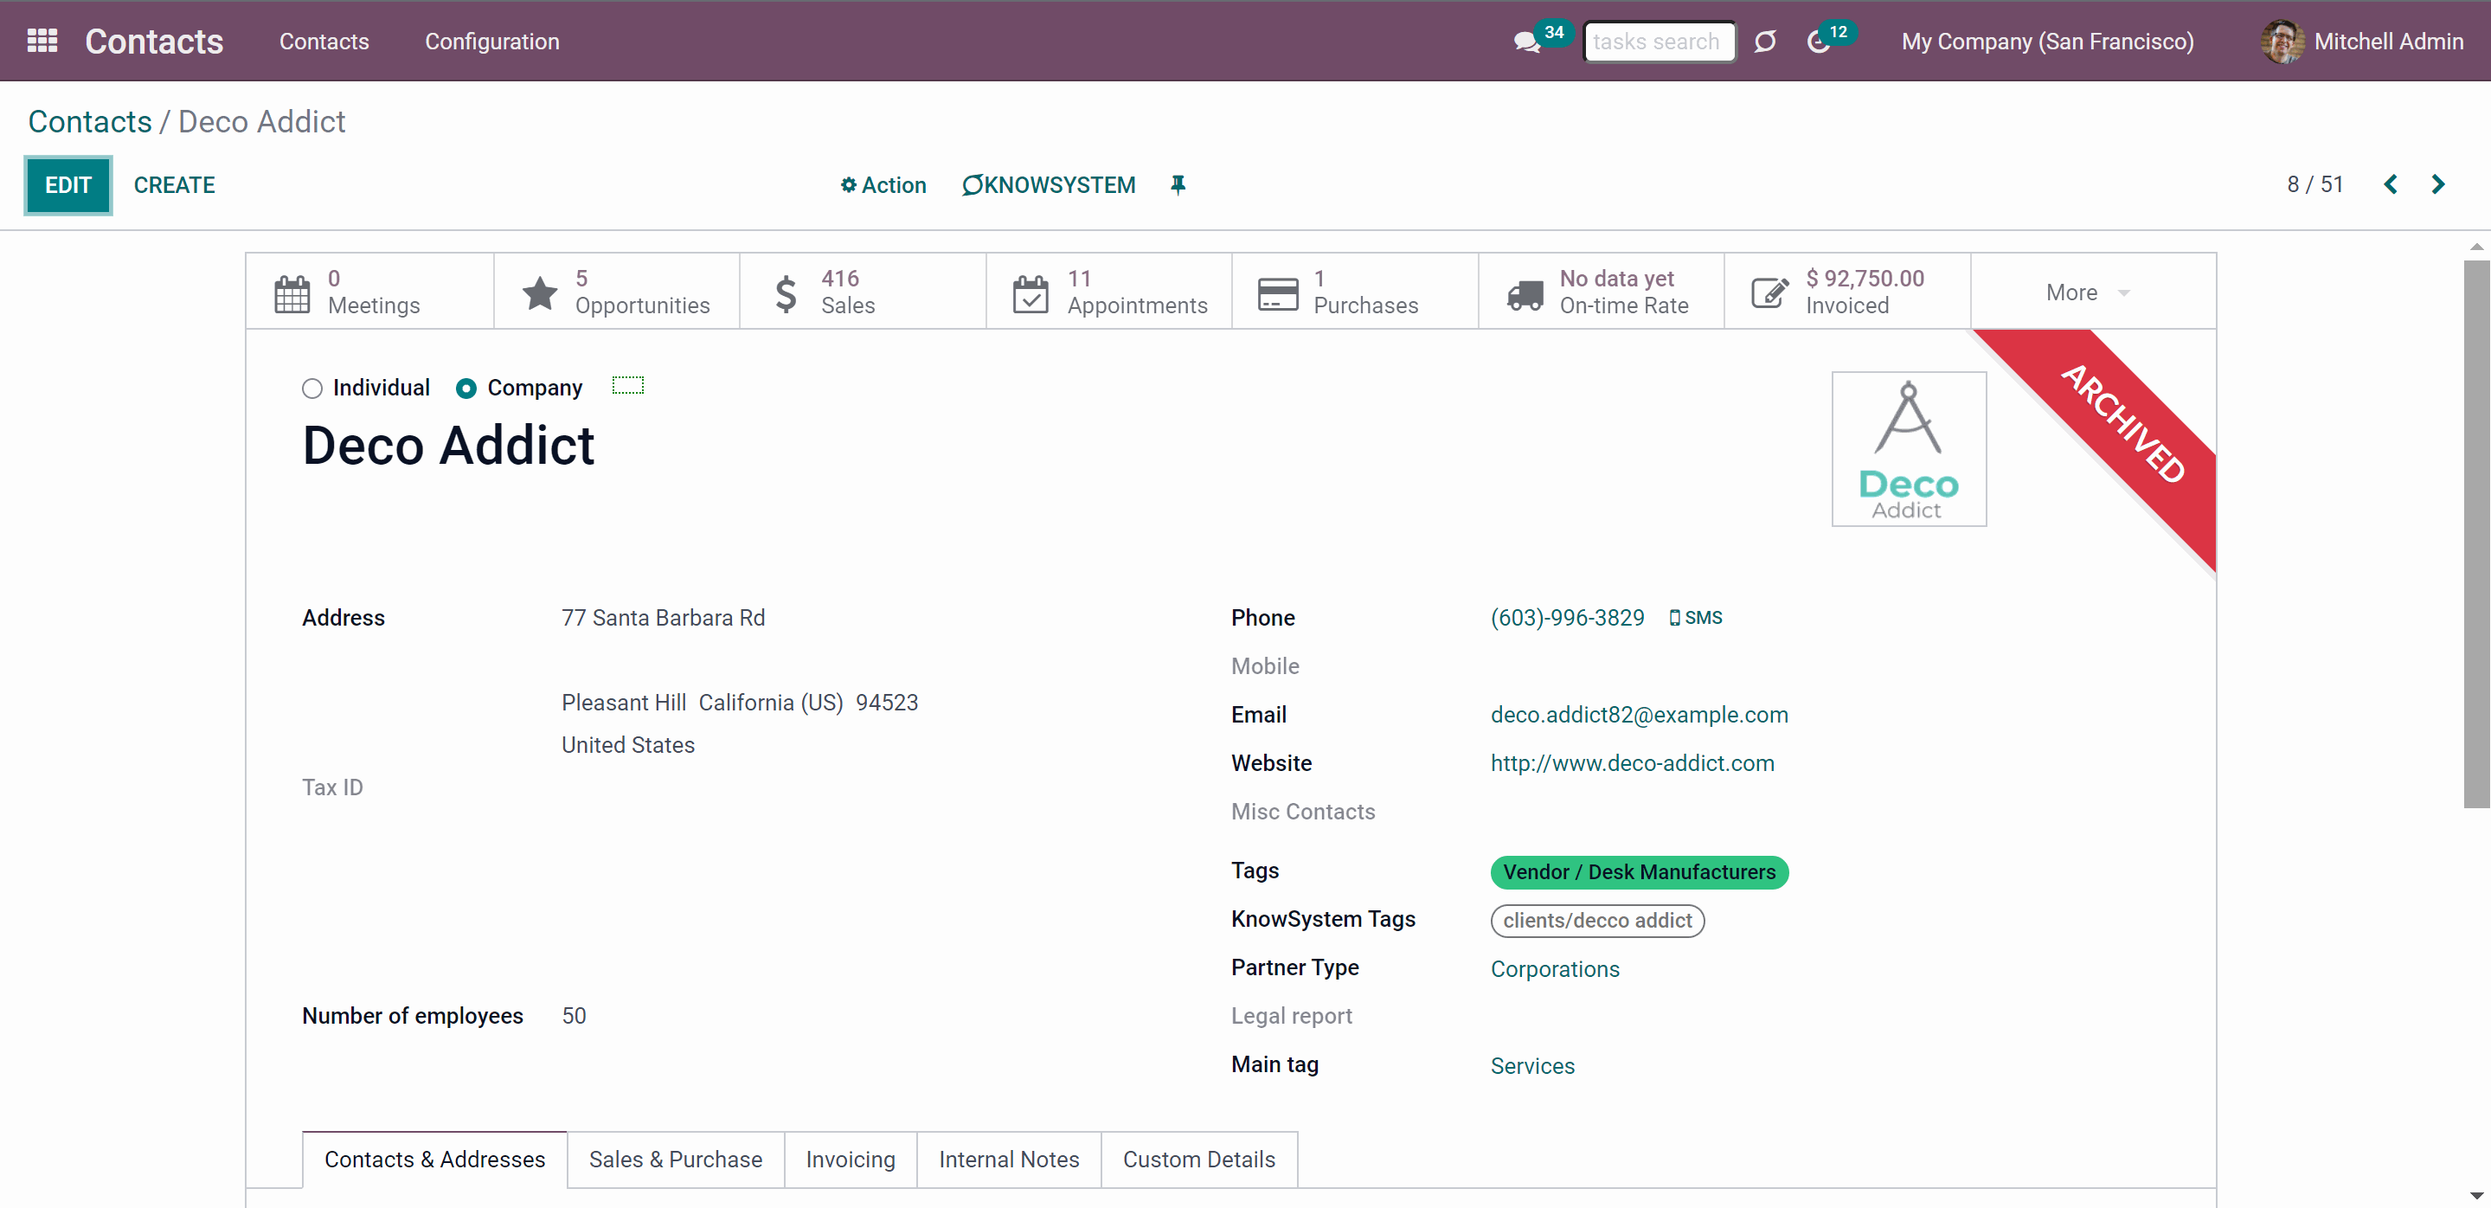This screenshot has width=2491, height=1208.
Task: Select the Company radio button
Action: (466, 389)
